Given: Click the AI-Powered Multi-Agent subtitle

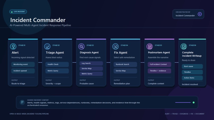Looking at the screenshot, I should (40, 25).
